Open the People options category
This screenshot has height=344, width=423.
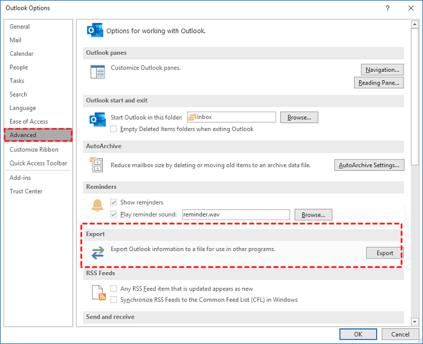point(38,67)
